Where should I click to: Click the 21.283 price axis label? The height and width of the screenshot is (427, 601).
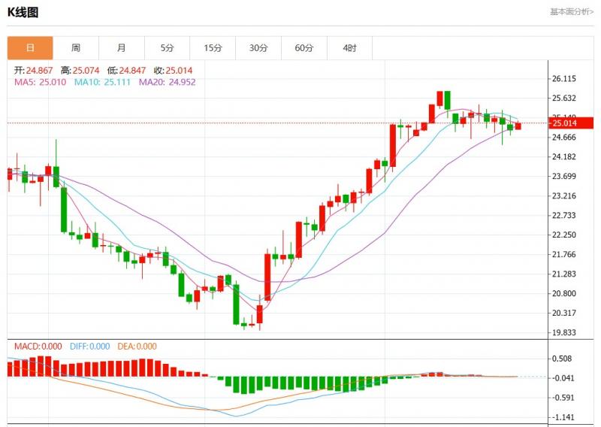(x=564, y=274)
